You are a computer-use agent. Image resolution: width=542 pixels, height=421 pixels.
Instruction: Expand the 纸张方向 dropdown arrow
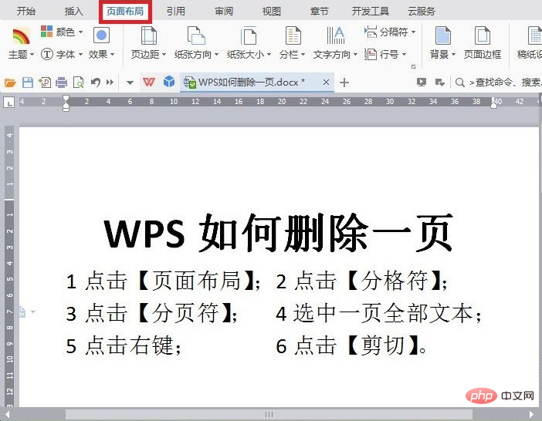click(x=216, y=55)
